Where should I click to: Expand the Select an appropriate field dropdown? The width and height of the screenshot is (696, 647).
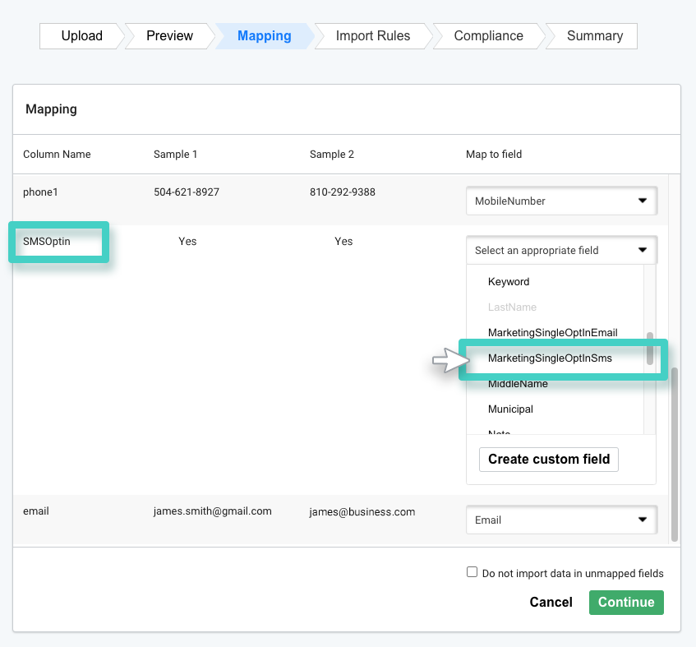pos(561,249)
